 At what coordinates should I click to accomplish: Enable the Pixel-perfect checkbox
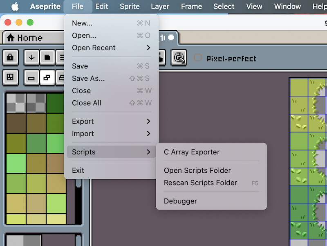(198, 58)
